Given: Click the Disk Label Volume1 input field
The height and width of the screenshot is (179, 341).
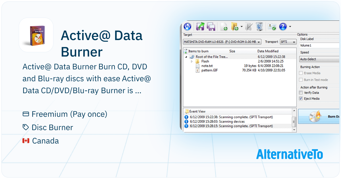Looking at the screenshot, I should tap(319, 45).
